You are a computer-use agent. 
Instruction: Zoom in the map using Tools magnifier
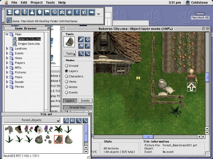(x=81, y=54)
